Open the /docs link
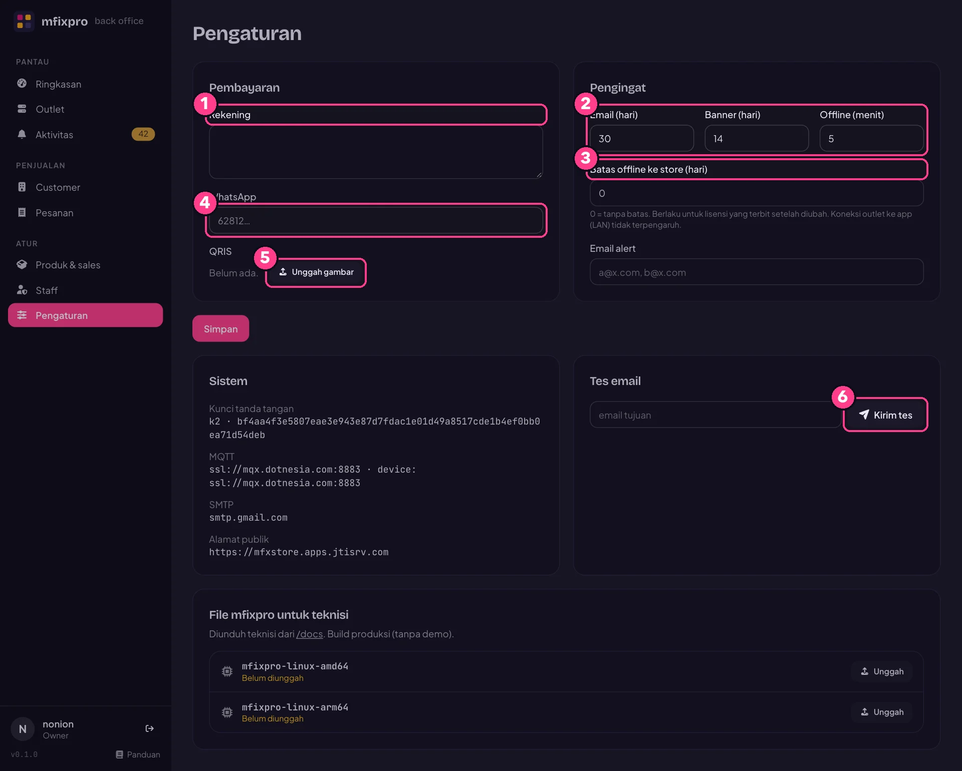This screenshot has width=962, height=771. pyautogui.click(x=310, y=634)
